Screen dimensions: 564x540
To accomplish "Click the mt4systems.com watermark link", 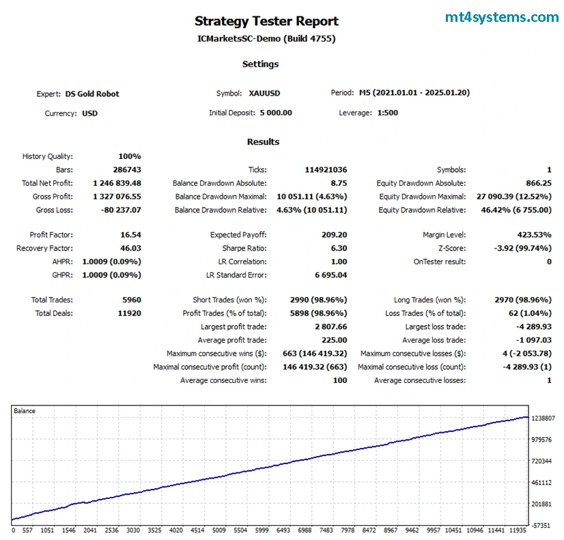I will point(502,18).
